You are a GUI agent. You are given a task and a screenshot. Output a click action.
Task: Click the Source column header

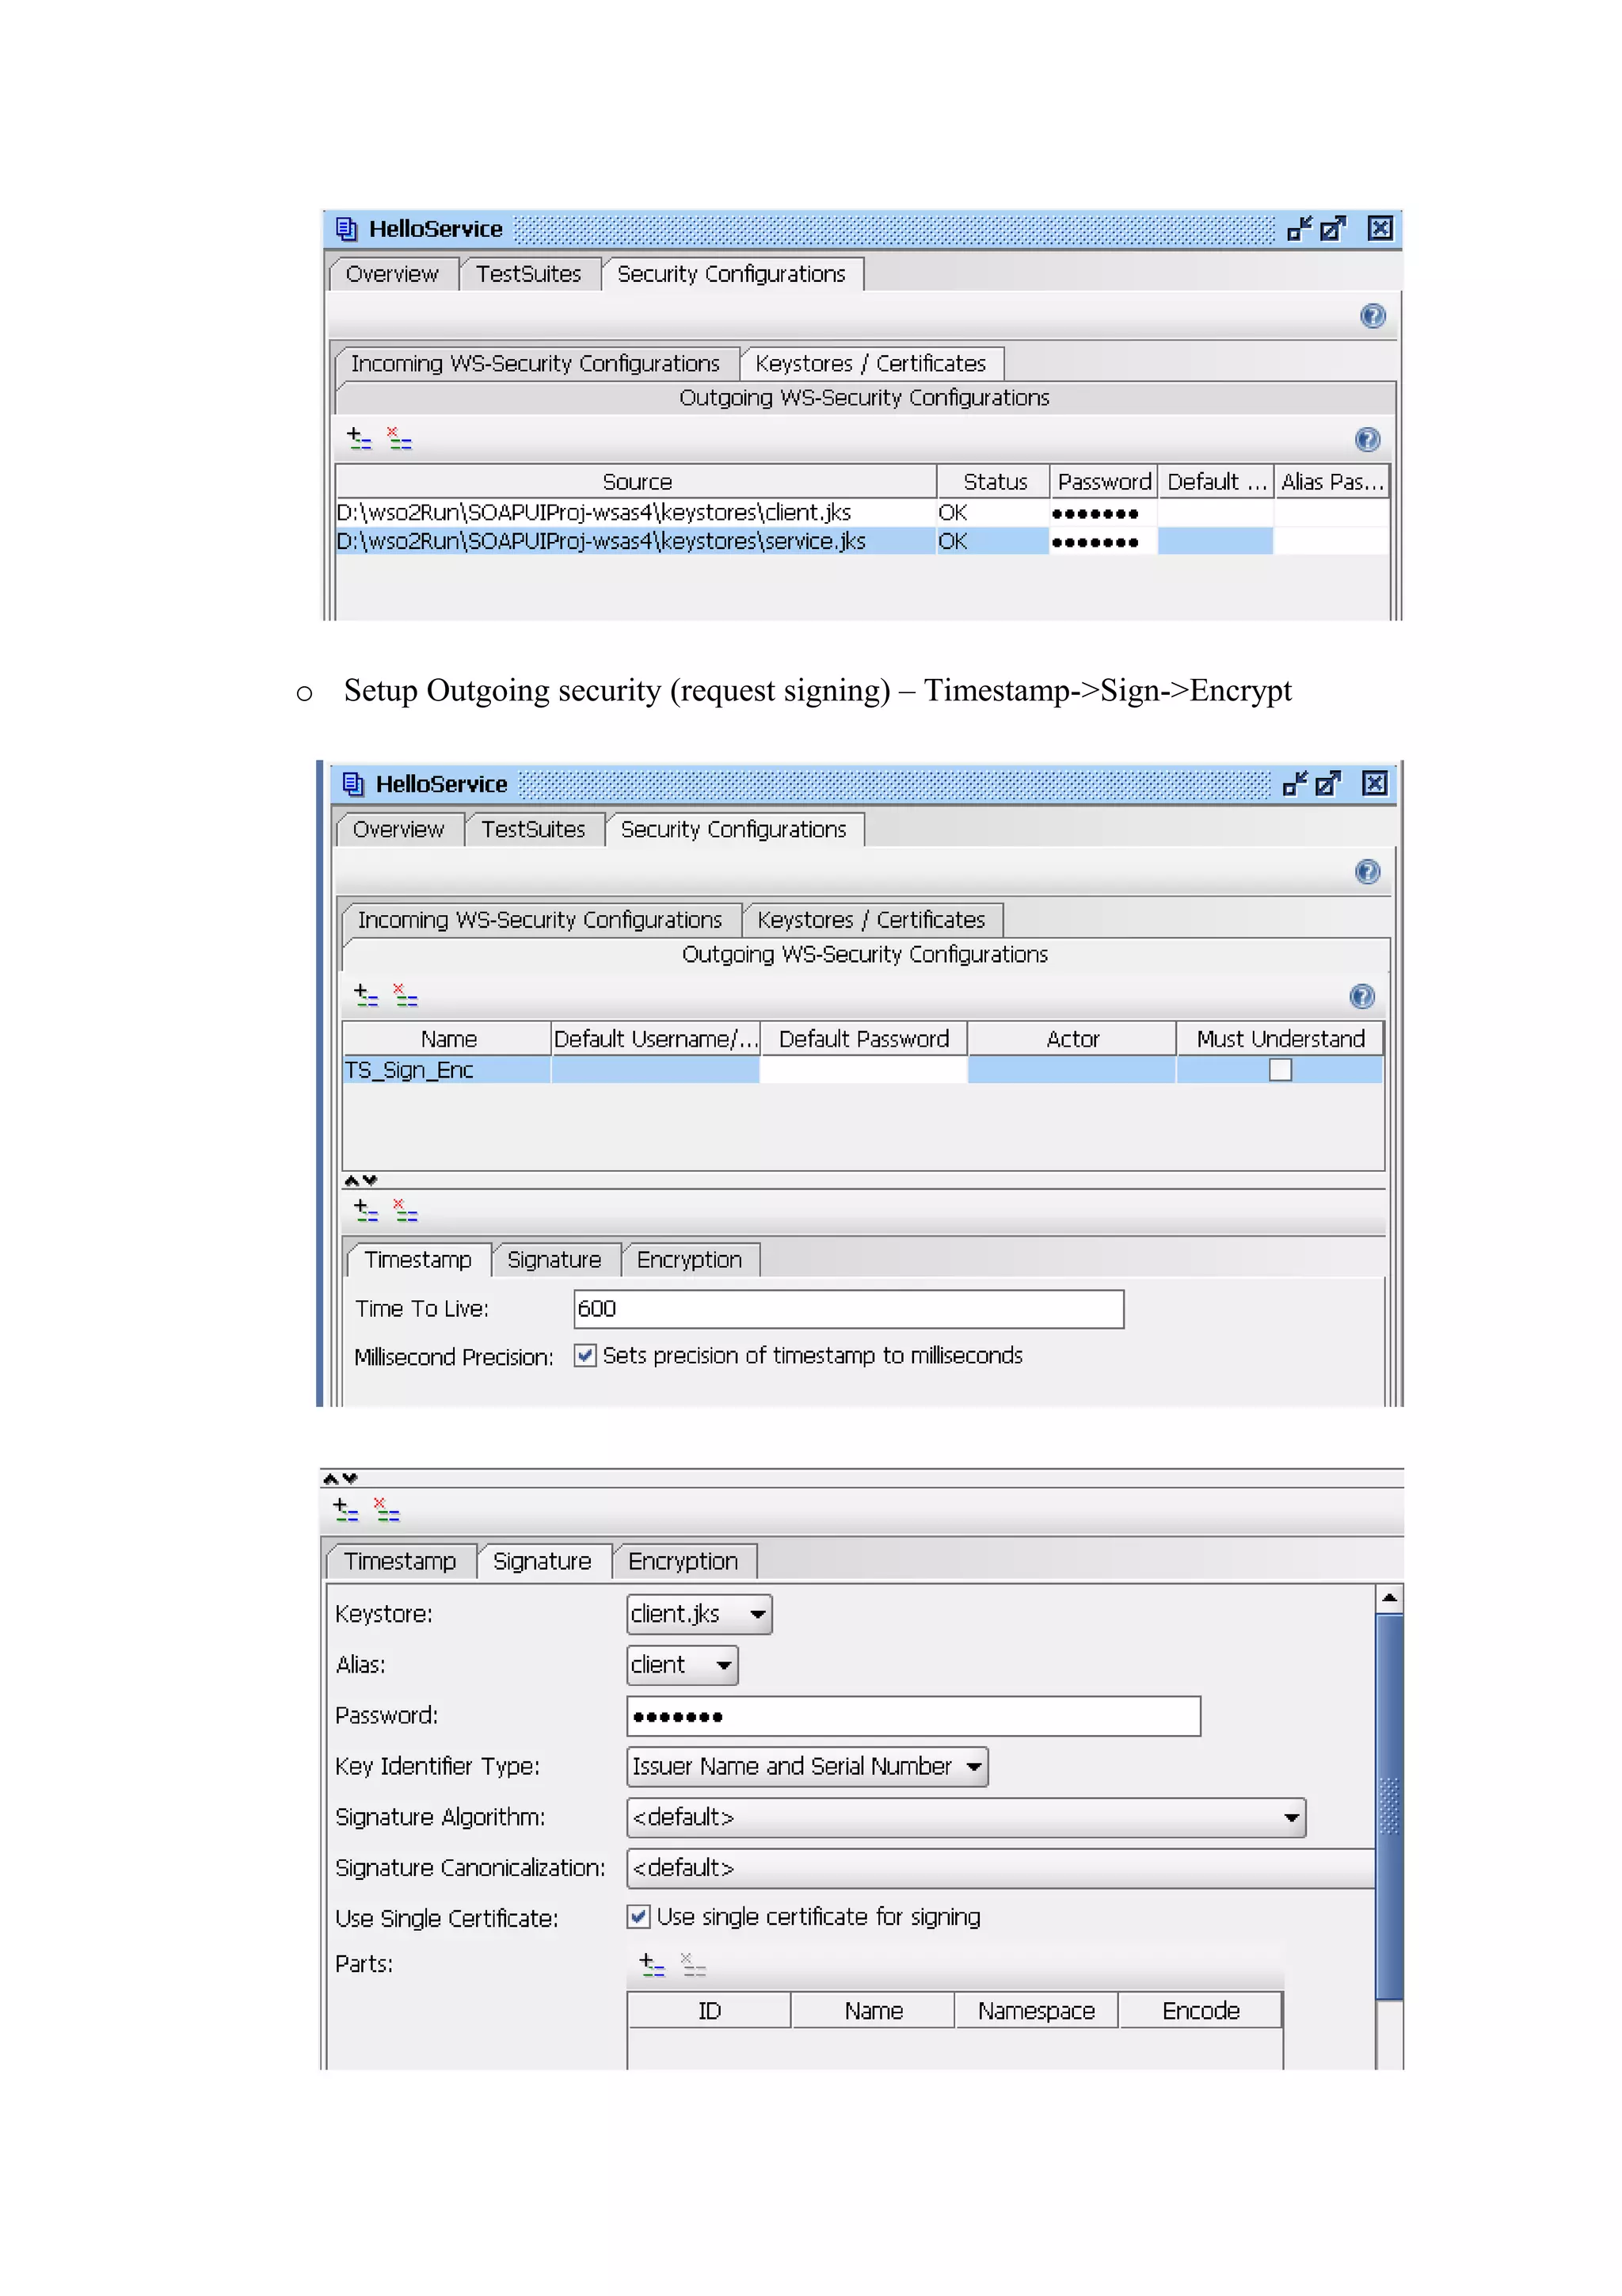tap(637, 482)
